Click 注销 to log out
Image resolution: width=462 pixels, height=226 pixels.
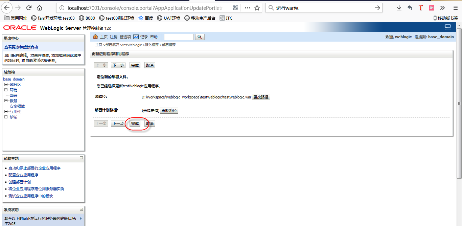(114, 37)
